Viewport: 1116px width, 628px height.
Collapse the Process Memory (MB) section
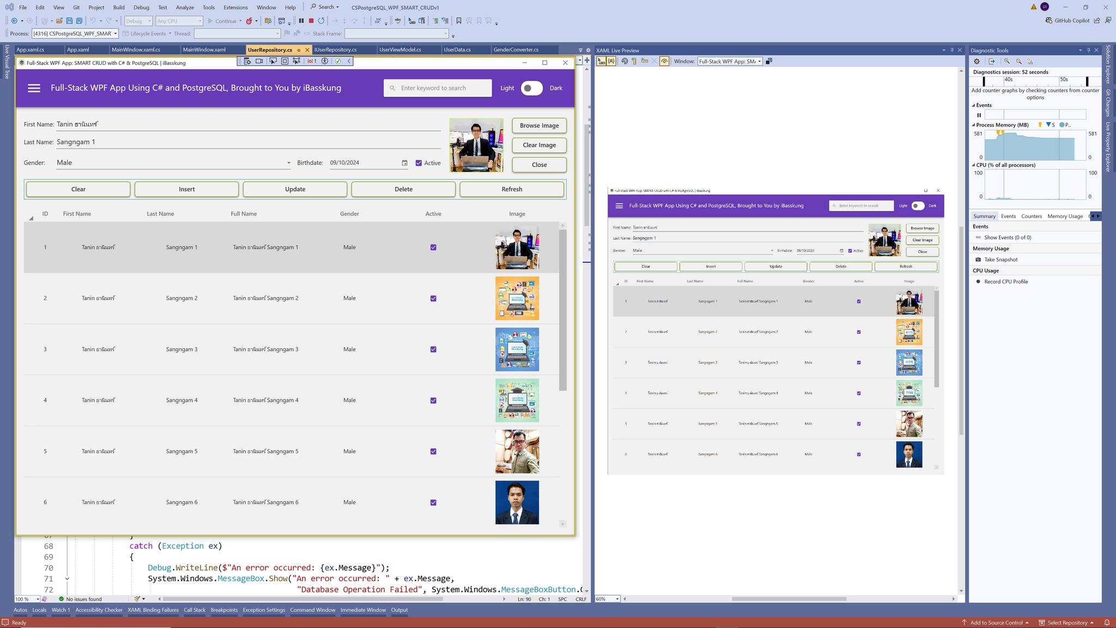coord(974,125)
